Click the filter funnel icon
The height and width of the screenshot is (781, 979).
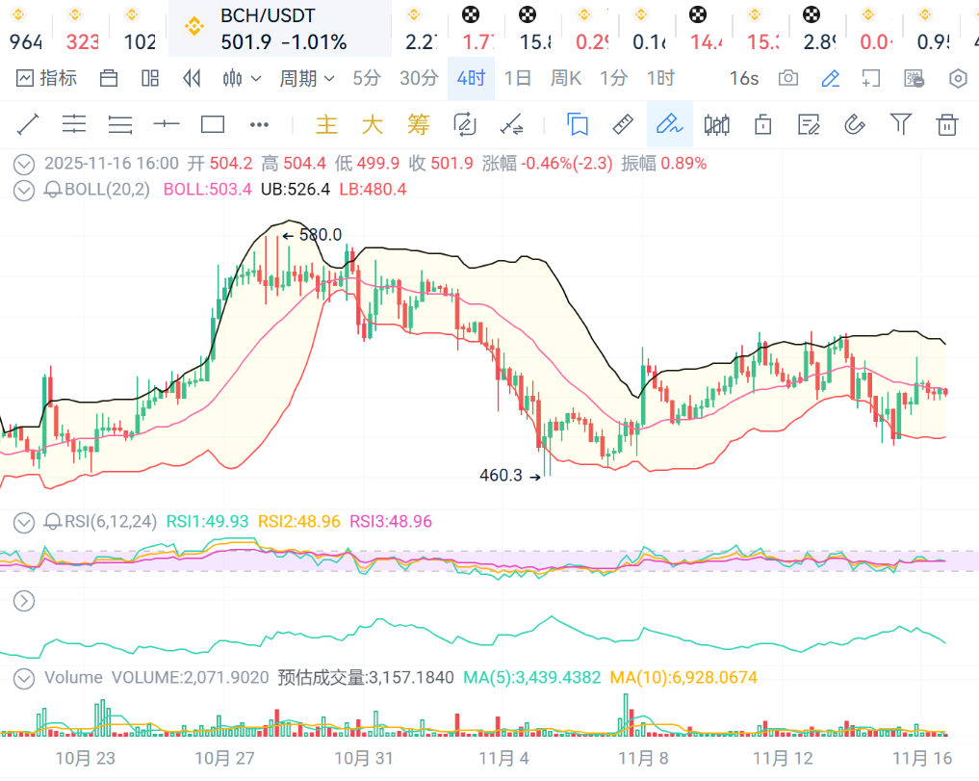pyautogui.click(x=900, y=124)
